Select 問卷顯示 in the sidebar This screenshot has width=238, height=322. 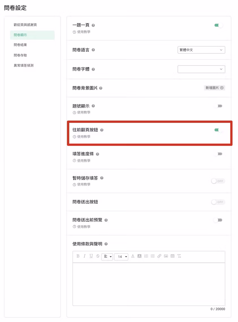point(33,35)
